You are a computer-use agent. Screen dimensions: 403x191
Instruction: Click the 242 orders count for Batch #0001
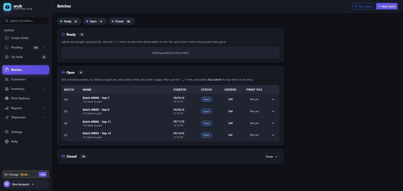[x=230, y=135]
